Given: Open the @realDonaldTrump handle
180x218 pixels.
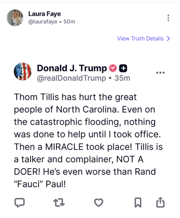Looking at the screenshot, I should click(x=71, y=78).
